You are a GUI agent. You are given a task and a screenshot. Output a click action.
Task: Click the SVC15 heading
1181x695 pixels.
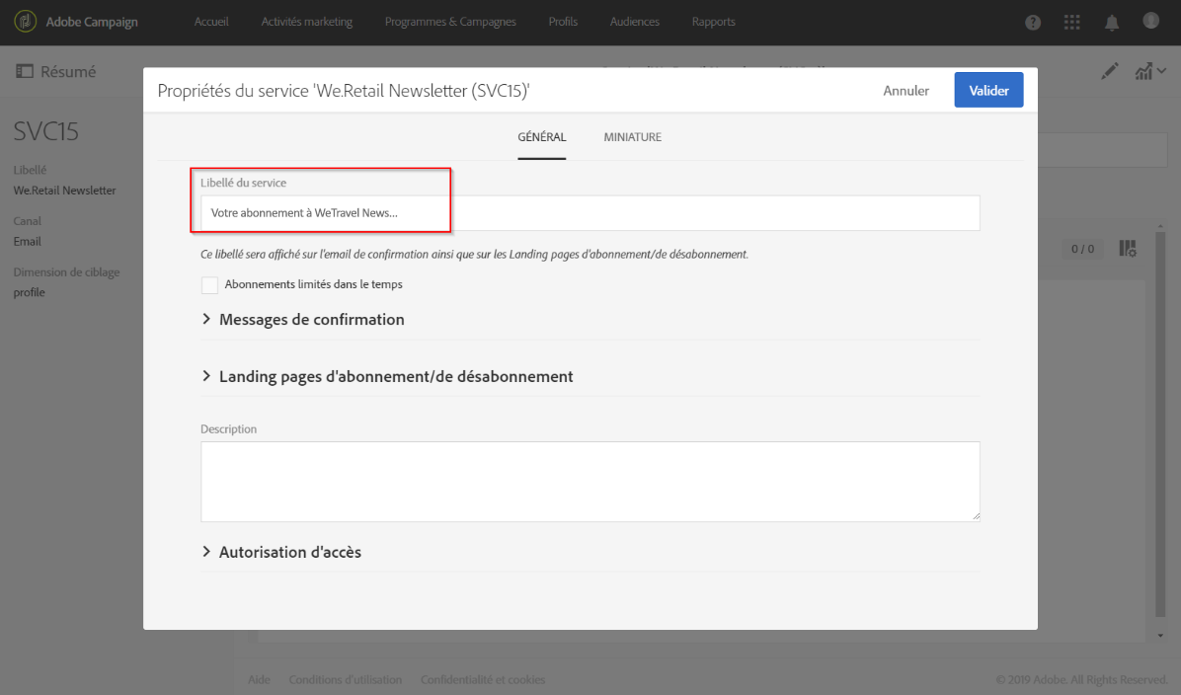coord(46,131)
